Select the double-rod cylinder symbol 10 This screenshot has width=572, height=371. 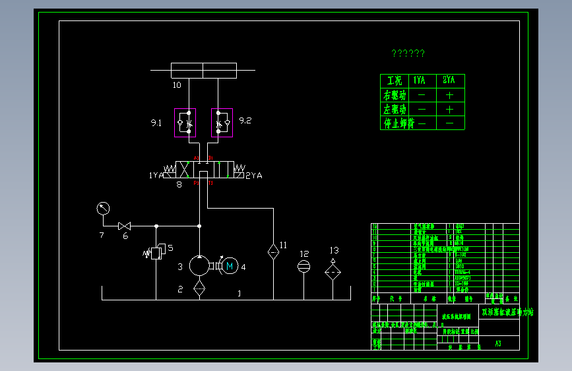[x=203, y=71]
